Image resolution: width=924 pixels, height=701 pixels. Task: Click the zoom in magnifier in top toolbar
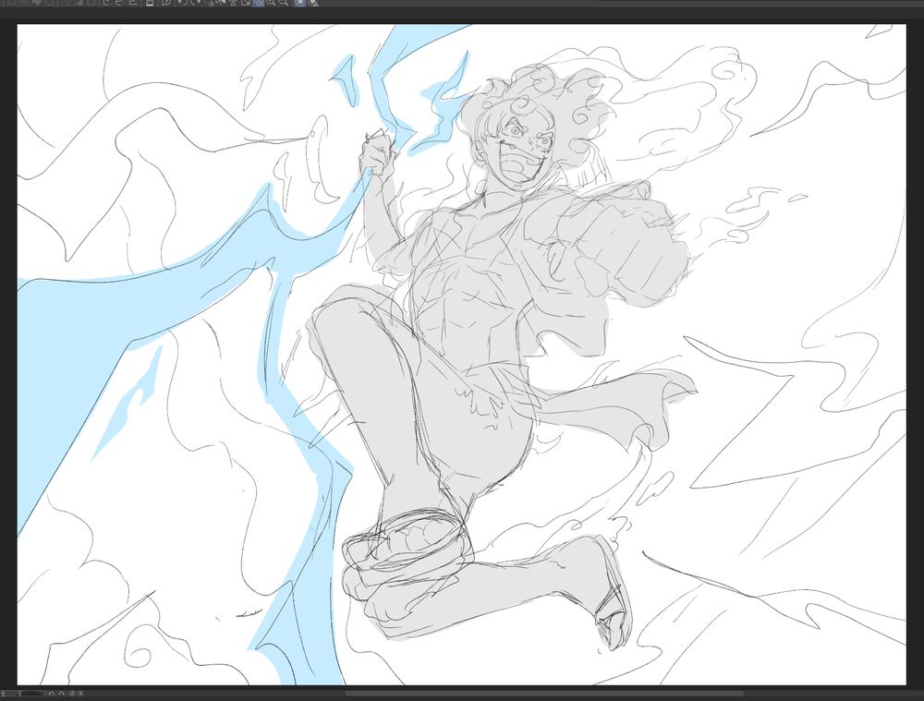[x=271, y=3]
